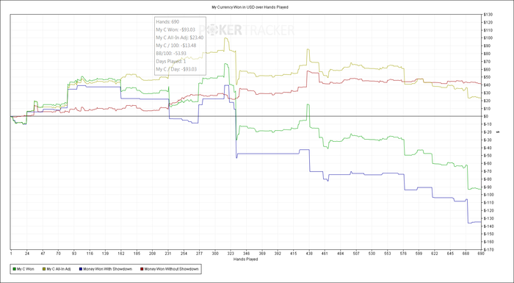This screenshot has width=514, height=283.
Task: Click the x-axis tick label 323
Action: (x=231, y=254)
